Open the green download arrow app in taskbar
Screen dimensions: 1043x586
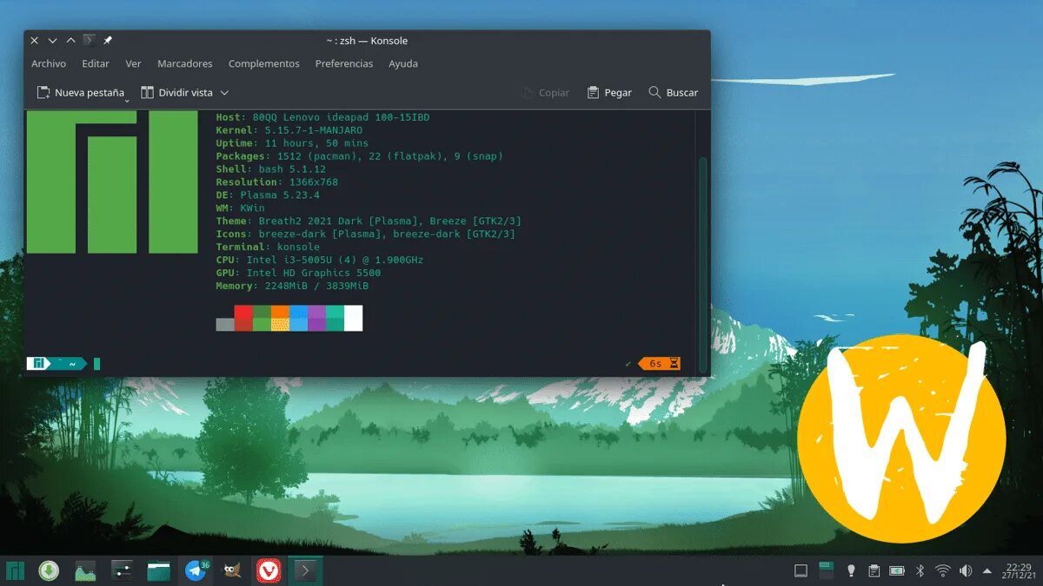coord(49,570)
